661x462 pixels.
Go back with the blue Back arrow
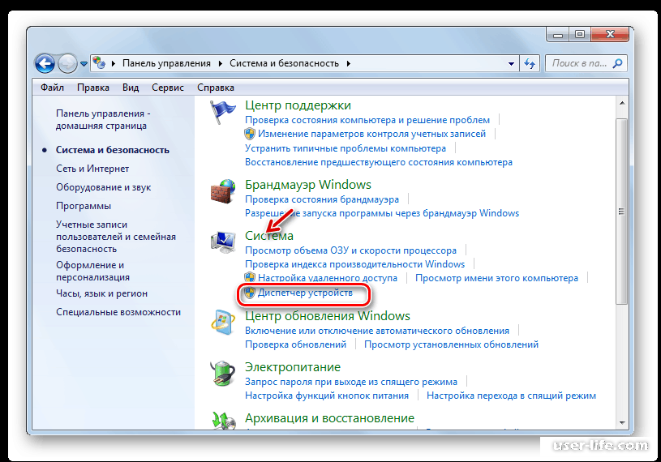click(45, 63)
